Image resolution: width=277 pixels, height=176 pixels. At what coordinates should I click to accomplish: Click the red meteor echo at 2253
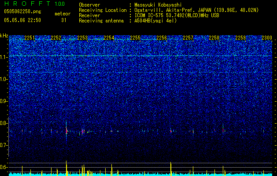(x=82, y=132)
